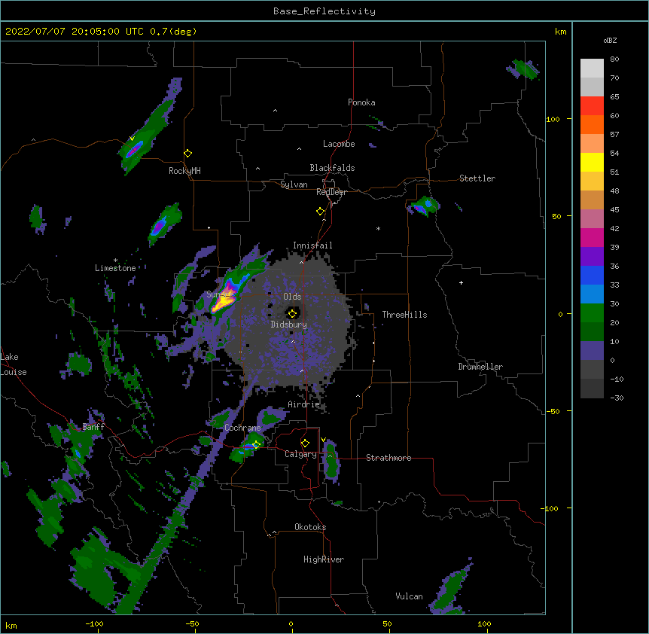Click the Sylvan town label
The height and width of the screenshot is (634, 649).
click(294, 184)
